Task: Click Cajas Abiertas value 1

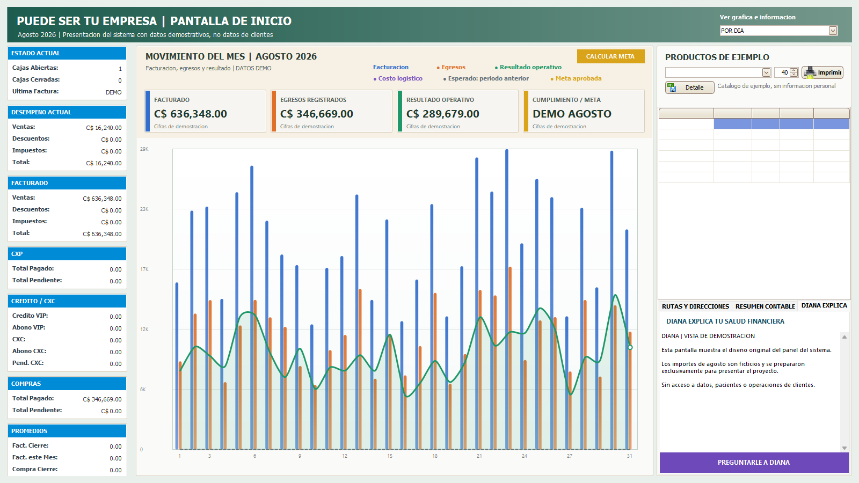Action: coord(120,69)
